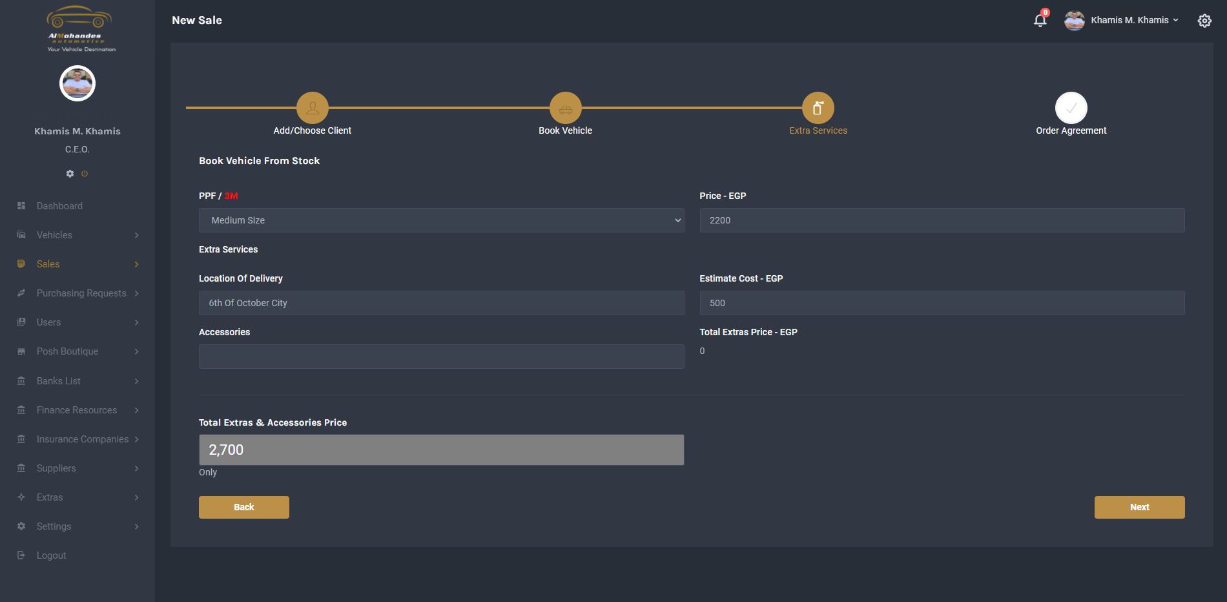
Task: Expand the Vehicles menu chevron
Action: pos(136,235)
